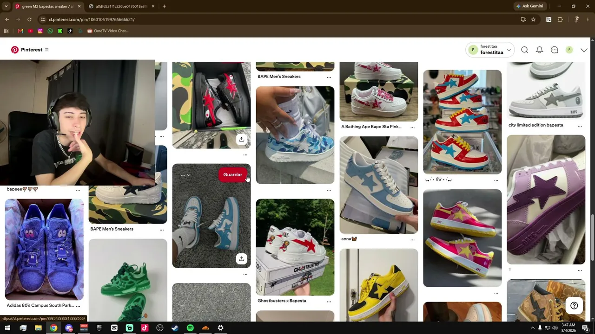Open more options for city limited edition bapesta
Viewport: 595px width, 334px height.
point(580,126)
